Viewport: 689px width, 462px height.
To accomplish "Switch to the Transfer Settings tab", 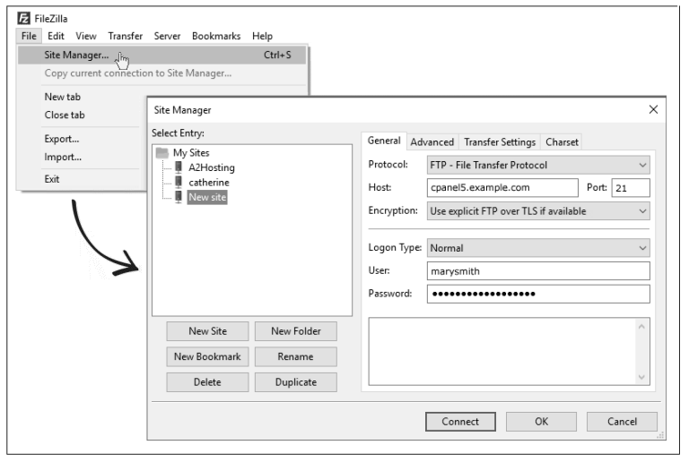I will (500, 142).
